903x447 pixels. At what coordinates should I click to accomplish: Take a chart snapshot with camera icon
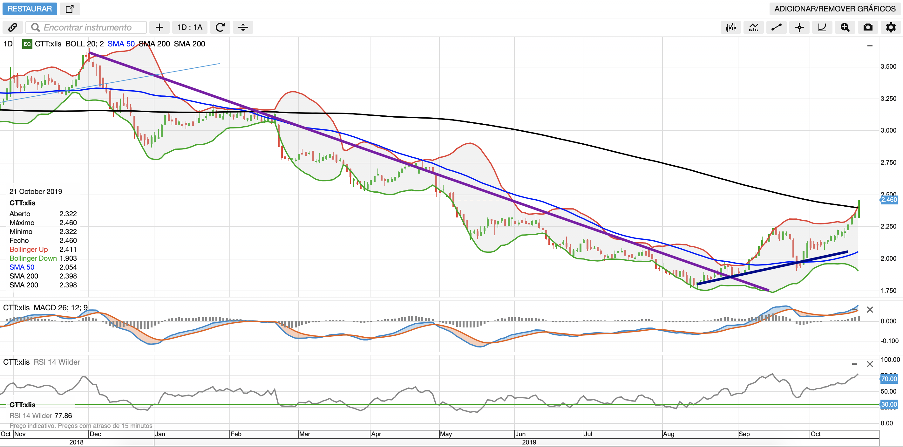point(868,27)
